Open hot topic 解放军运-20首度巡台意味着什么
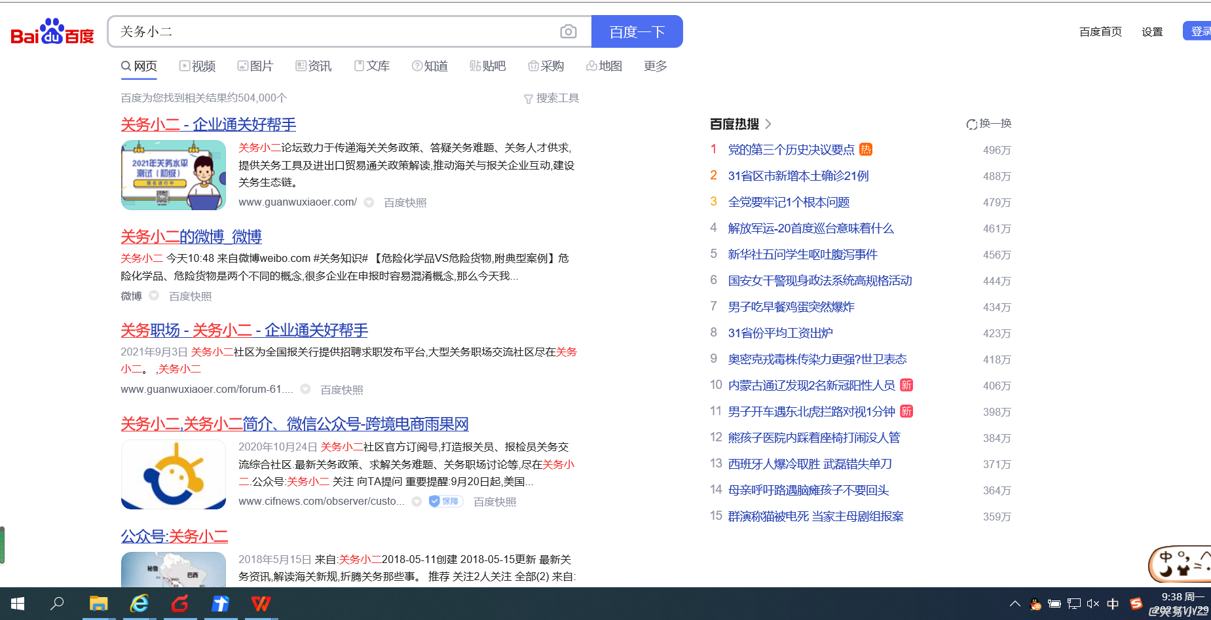 pyautogui.click(x=811, y=228)
